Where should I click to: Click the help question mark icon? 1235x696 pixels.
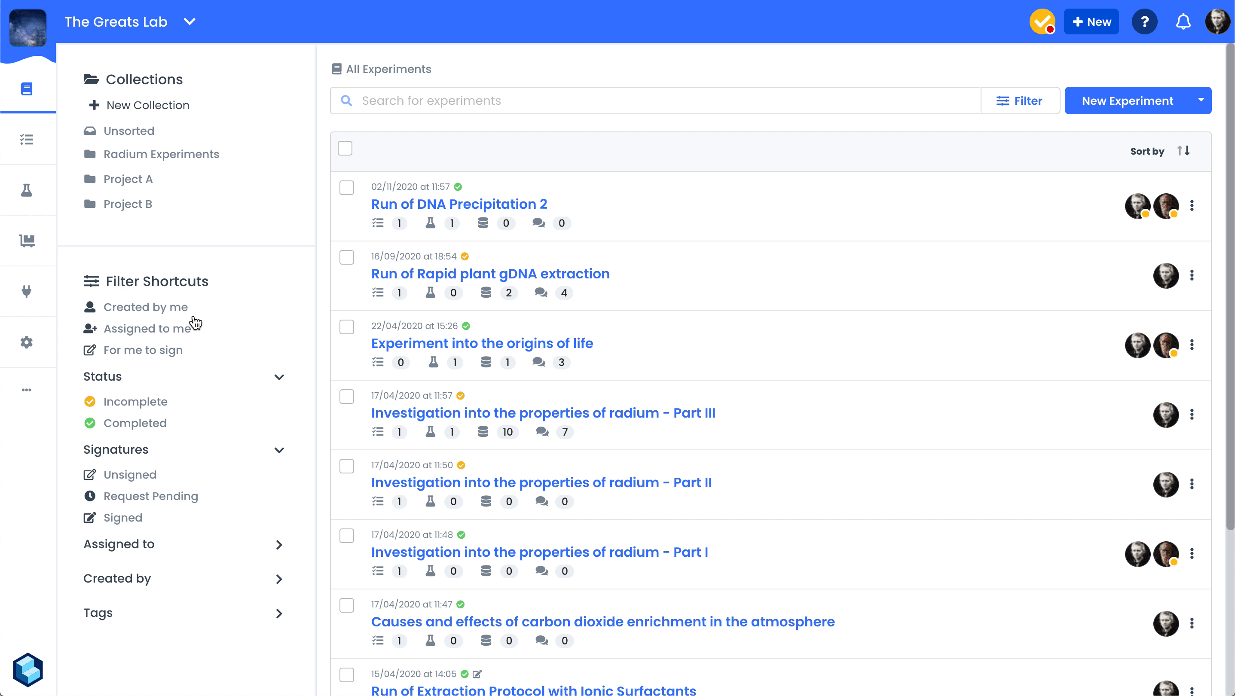(x=1144, y=21)
